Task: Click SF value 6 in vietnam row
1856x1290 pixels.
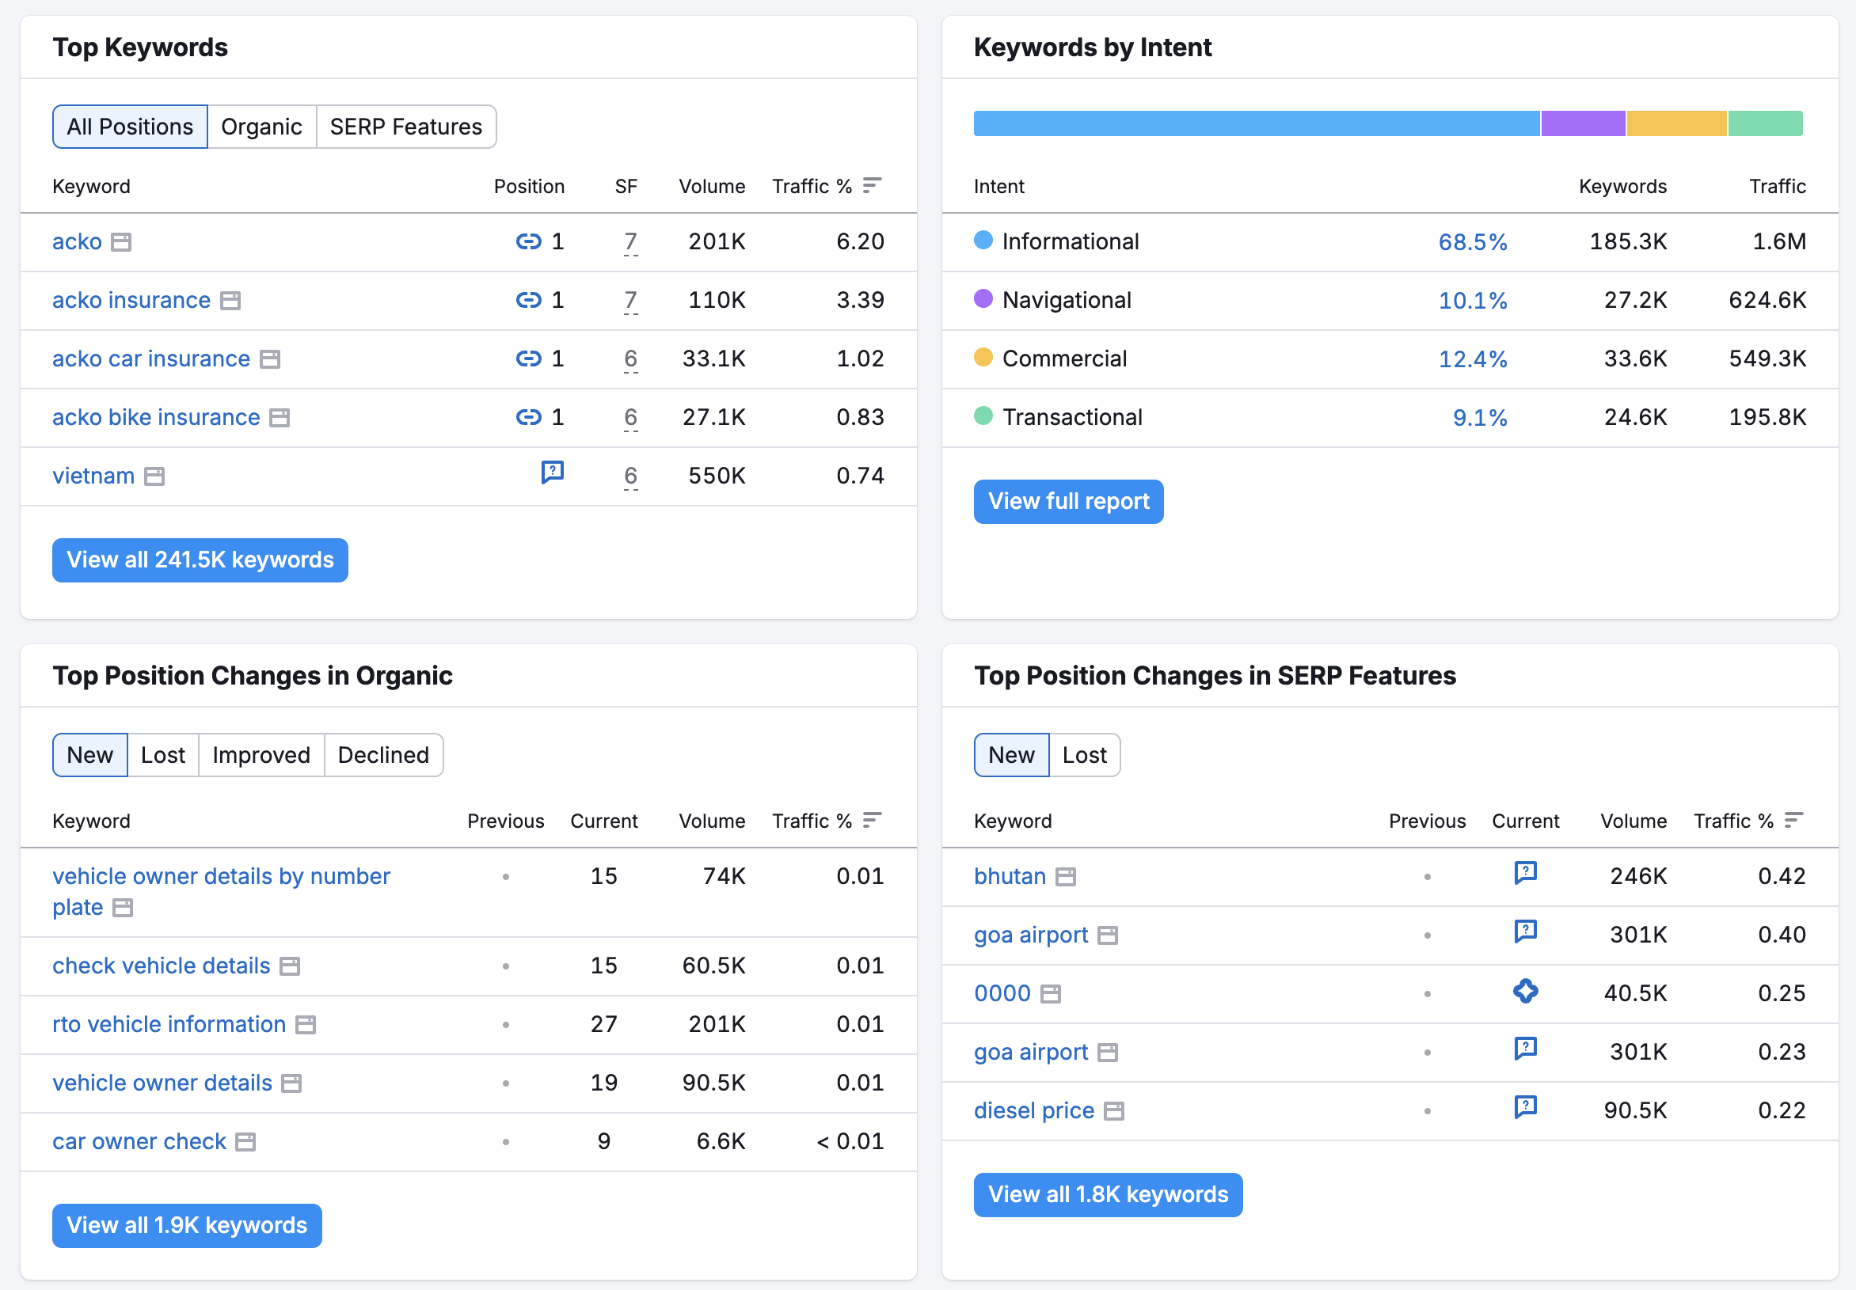Action: click(630, 476)
